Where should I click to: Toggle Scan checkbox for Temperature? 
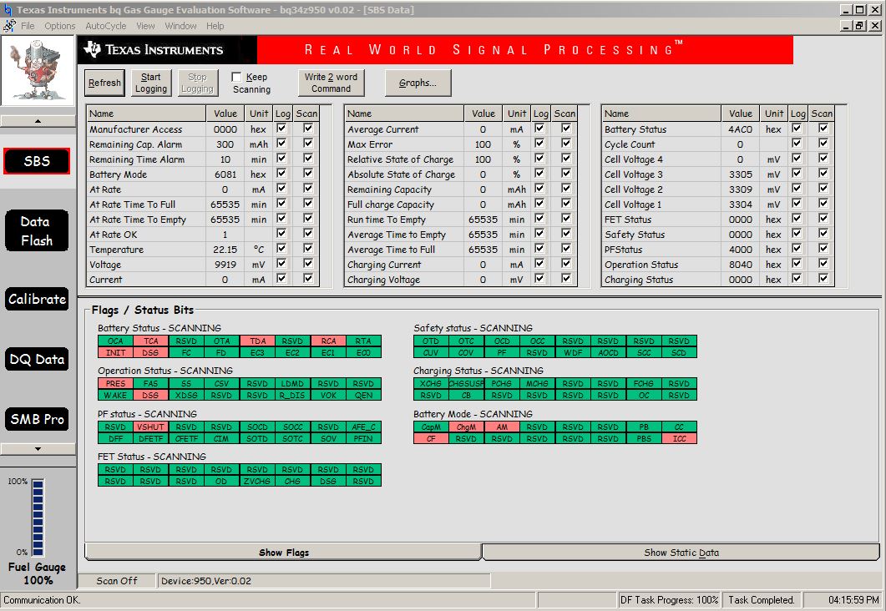point(308,249)
